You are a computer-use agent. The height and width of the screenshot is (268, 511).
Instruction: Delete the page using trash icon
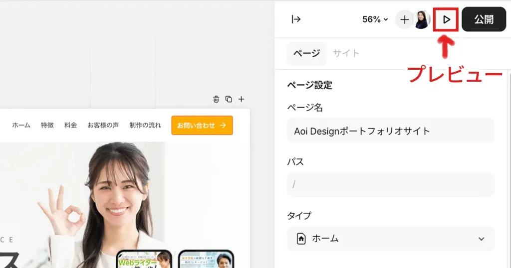(216, 99)
